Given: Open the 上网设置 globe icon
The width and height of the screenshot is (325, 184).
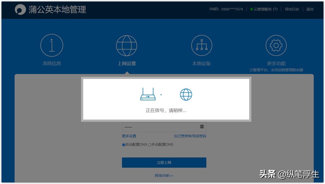Looking at the screenshot, I should coord(127,45).
